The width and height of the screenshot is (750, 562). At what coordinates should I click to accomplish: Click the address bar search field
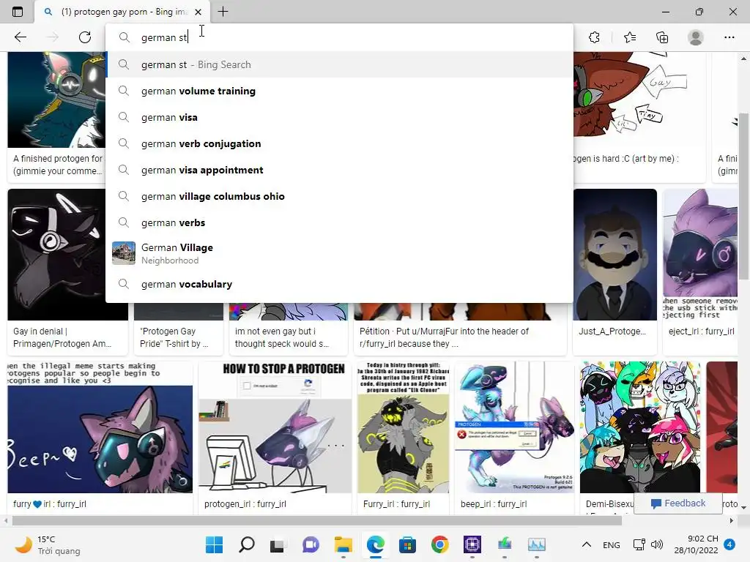point(340,37)
